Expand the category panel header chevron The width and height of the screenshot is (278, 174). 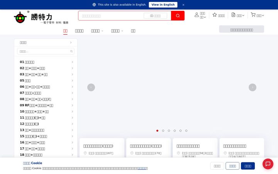(71, 43)
